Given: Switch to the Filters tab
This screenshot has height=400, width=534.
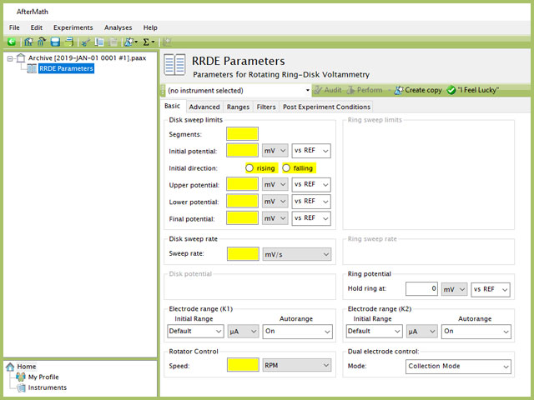Looking at the screenshot, I should point(266,107).
